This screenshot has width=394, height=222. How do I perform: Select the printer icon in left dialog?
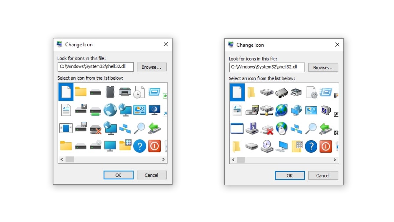125,92
